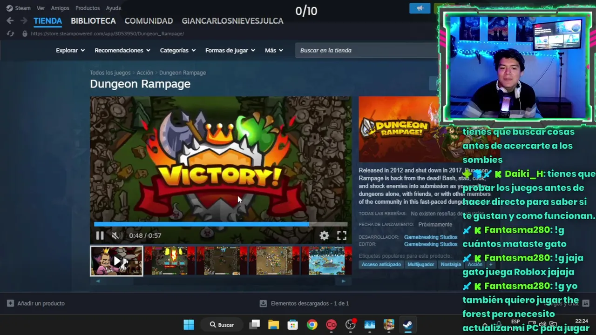The width and height of the screenshot is (596, 335).
Task: Select the Acceso anticipado tag
Action: [x=381, y=264]
